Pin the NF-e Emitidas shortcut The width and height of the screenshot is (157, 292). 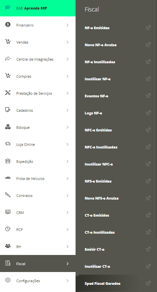click(148, 28)
